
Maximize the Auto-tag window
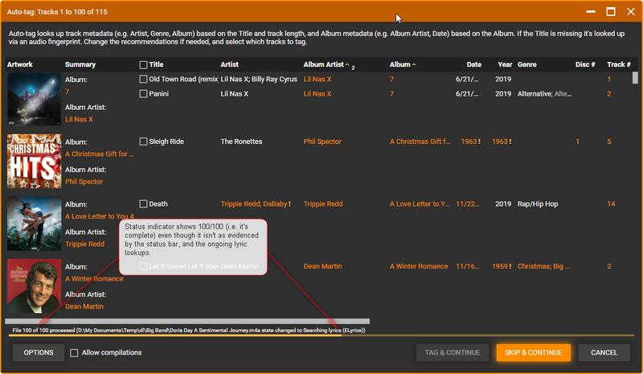point(611,12)
